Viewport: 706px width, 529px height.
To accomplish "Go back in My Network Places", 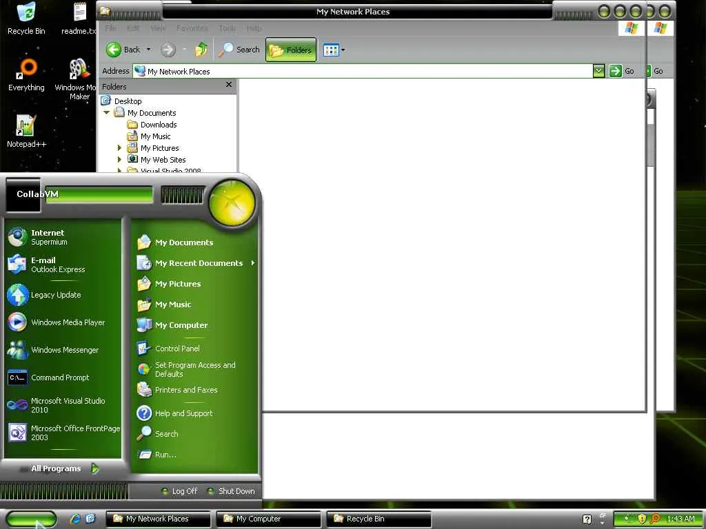I will click(x=123, y=50).
